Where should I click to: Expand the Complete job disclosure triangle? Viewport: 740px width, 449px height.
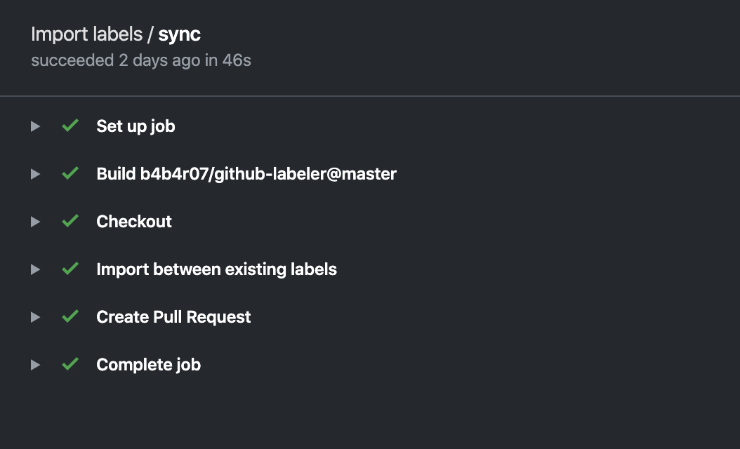click(x=35, y=365)
